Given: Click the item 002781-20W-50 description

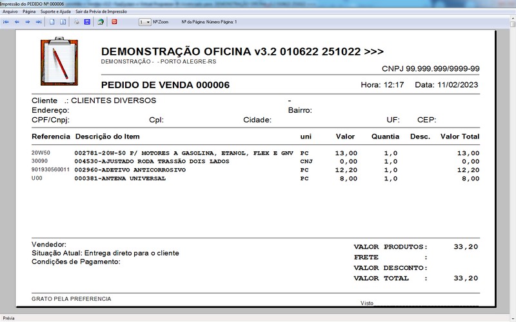Looking at the screenshot, I should 184,153.
